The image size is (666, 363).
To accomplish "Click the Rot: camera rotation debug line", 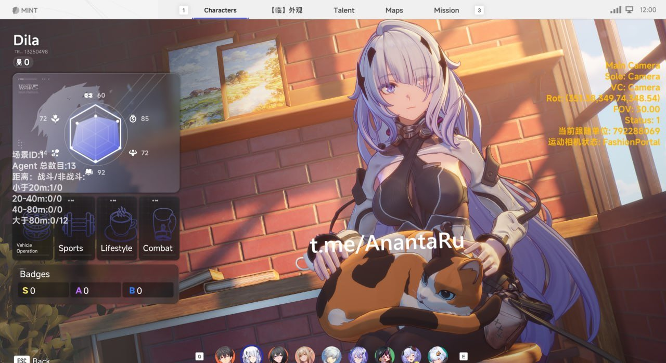I will (603, 98).
